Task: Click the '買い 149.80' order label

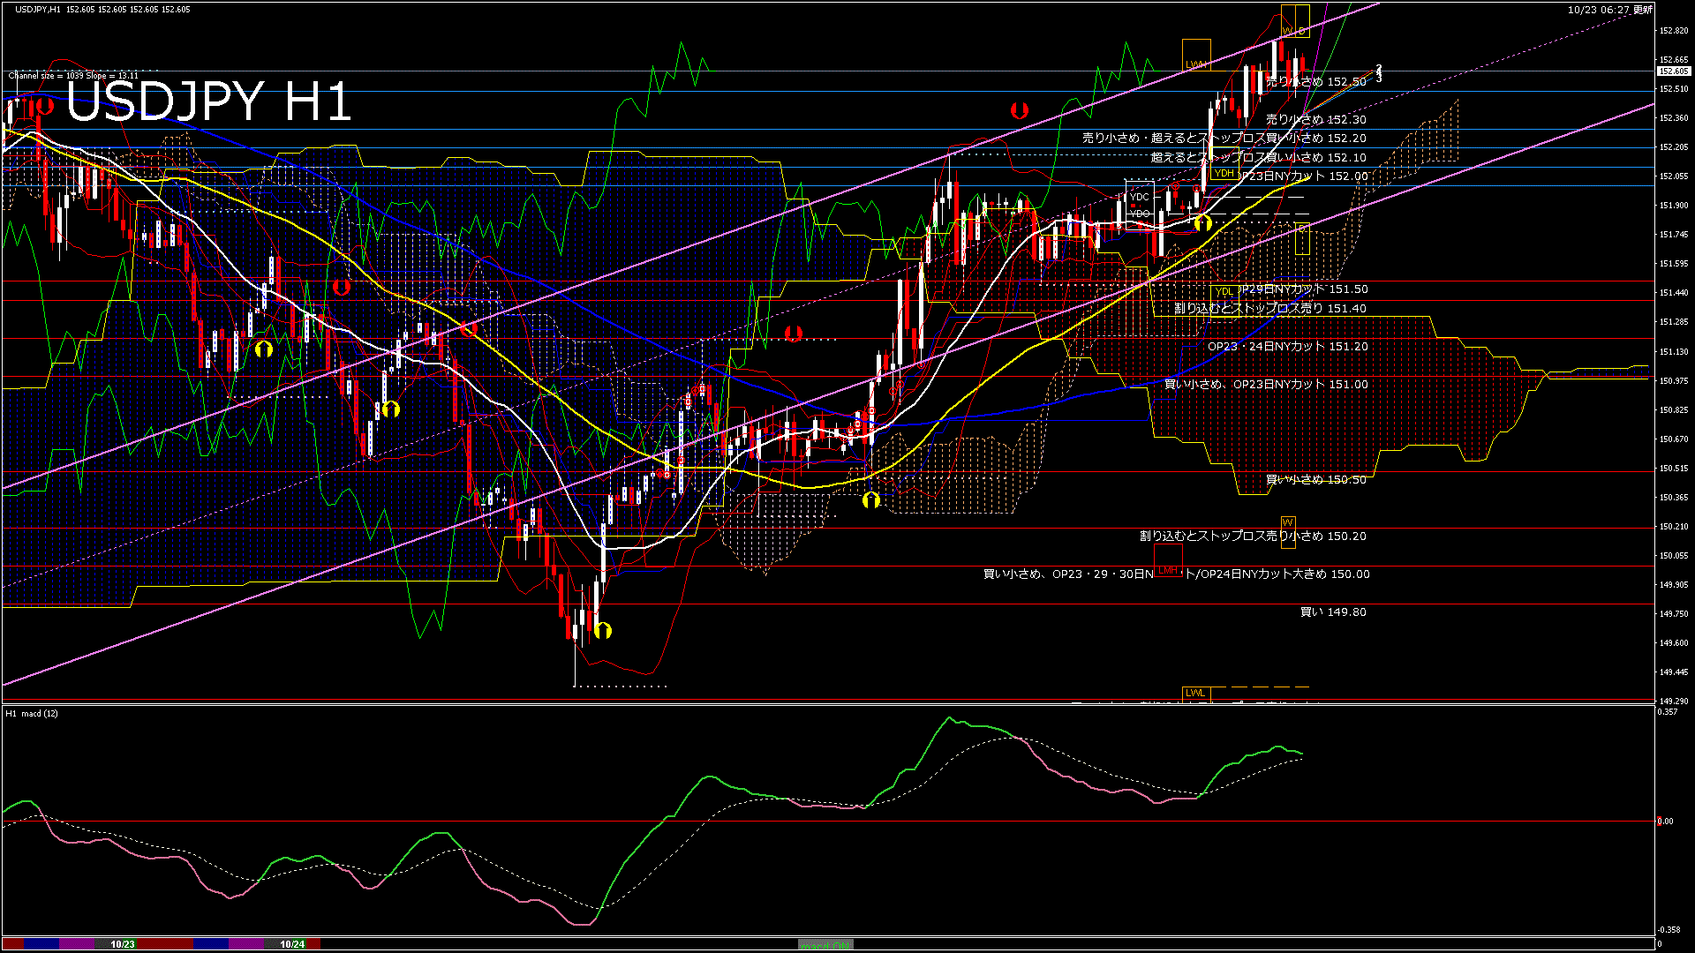Action: pos(1333,612)
